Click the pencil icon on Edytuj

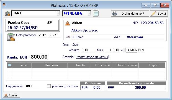[153, 14]
